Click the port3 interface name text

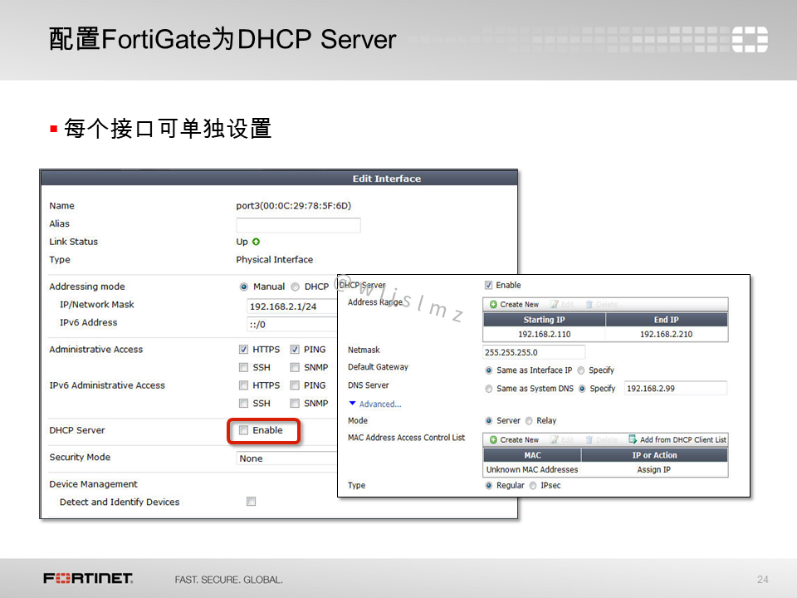click(x=293, y=205)
